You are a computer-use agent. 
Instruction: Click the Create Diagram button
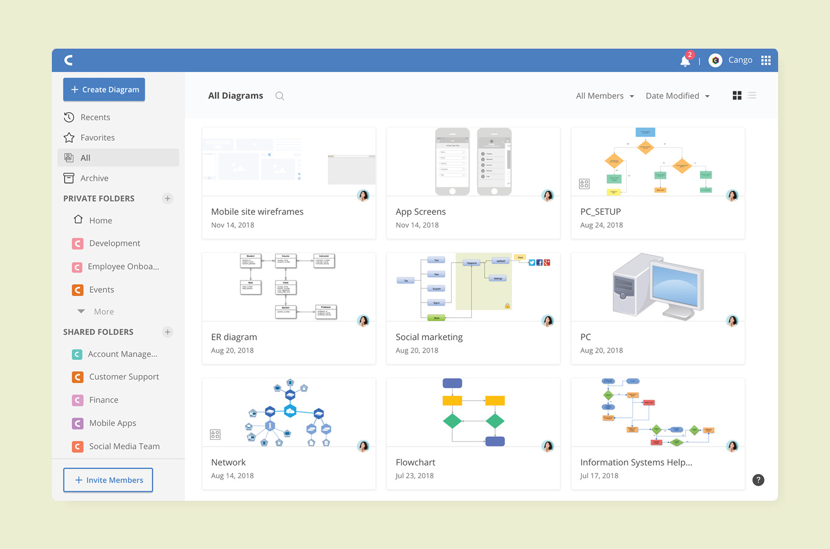tap(104, 89)
